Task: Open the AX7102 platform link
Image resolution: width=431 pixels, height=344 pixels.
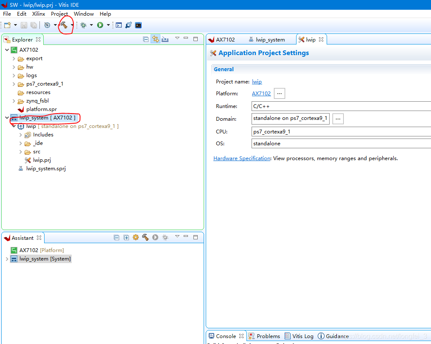Action: (261, 94)
